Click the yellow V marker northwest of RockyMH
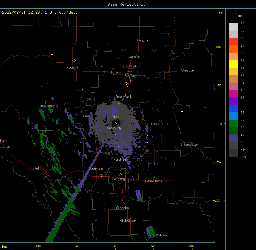Screen dimensions: 256x250 (52, 55)
